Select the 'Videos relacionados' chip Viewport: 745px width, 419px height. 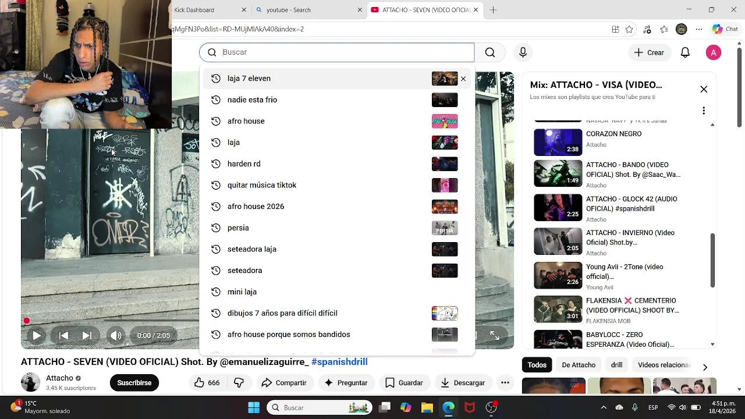(x=664, y=365)
